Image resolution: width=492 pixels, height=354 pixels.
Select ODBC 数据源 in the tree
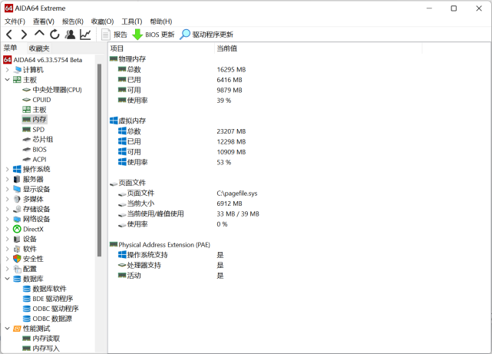(52, 319)
